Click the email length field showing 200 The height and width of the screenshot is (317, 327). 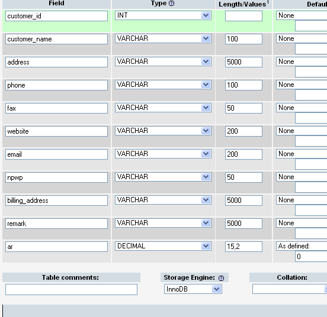(243, 154)
